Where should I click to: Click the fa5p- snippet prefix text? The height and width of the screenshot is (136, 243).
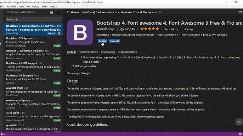click(x=154, y=110)
